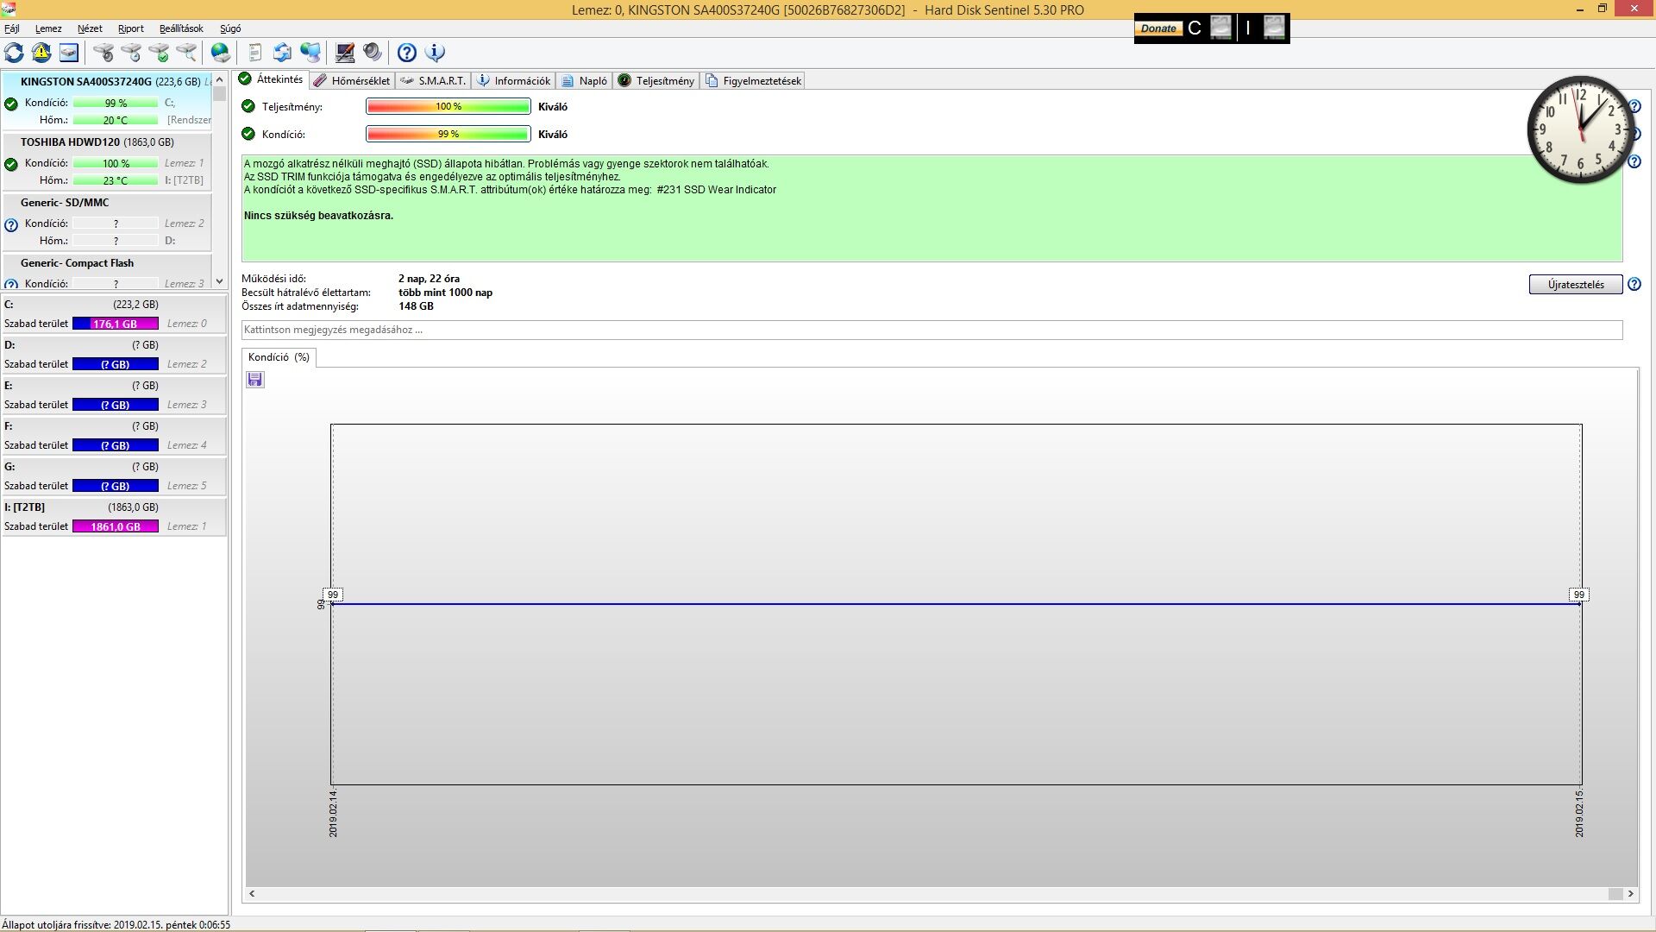Image resolution: width=1656 pixels, height=932 pixels.
Task: Click the 2 nap, 22 óra uptime value
Action: (x=429, y=279)
